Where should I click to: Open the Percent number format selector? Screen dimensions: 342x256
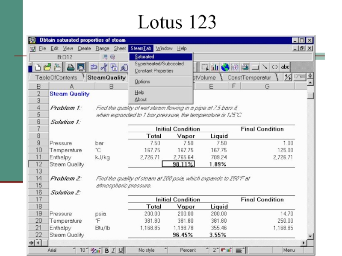click(188, 250)
